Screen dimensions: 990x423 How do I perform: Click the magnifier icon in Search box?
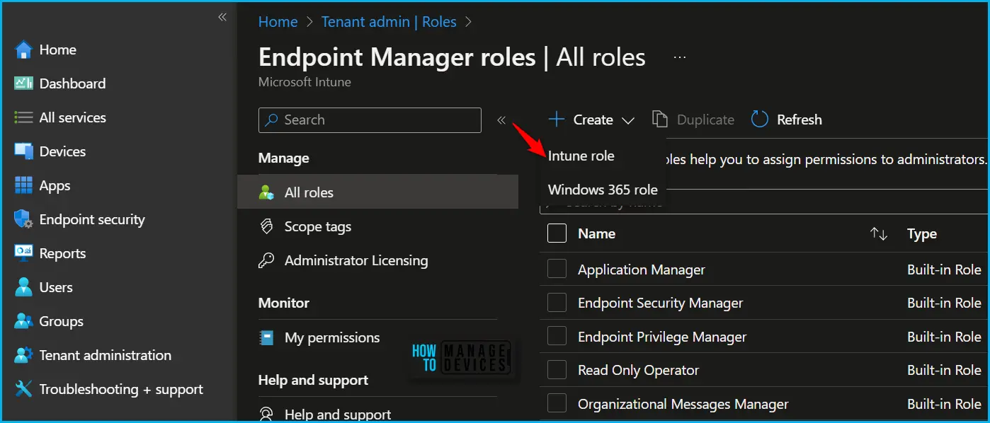coord(271,120)
